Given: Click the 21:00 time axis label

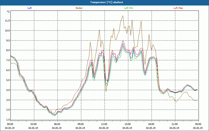Looking at the screenshot, I should click(175, 124).
